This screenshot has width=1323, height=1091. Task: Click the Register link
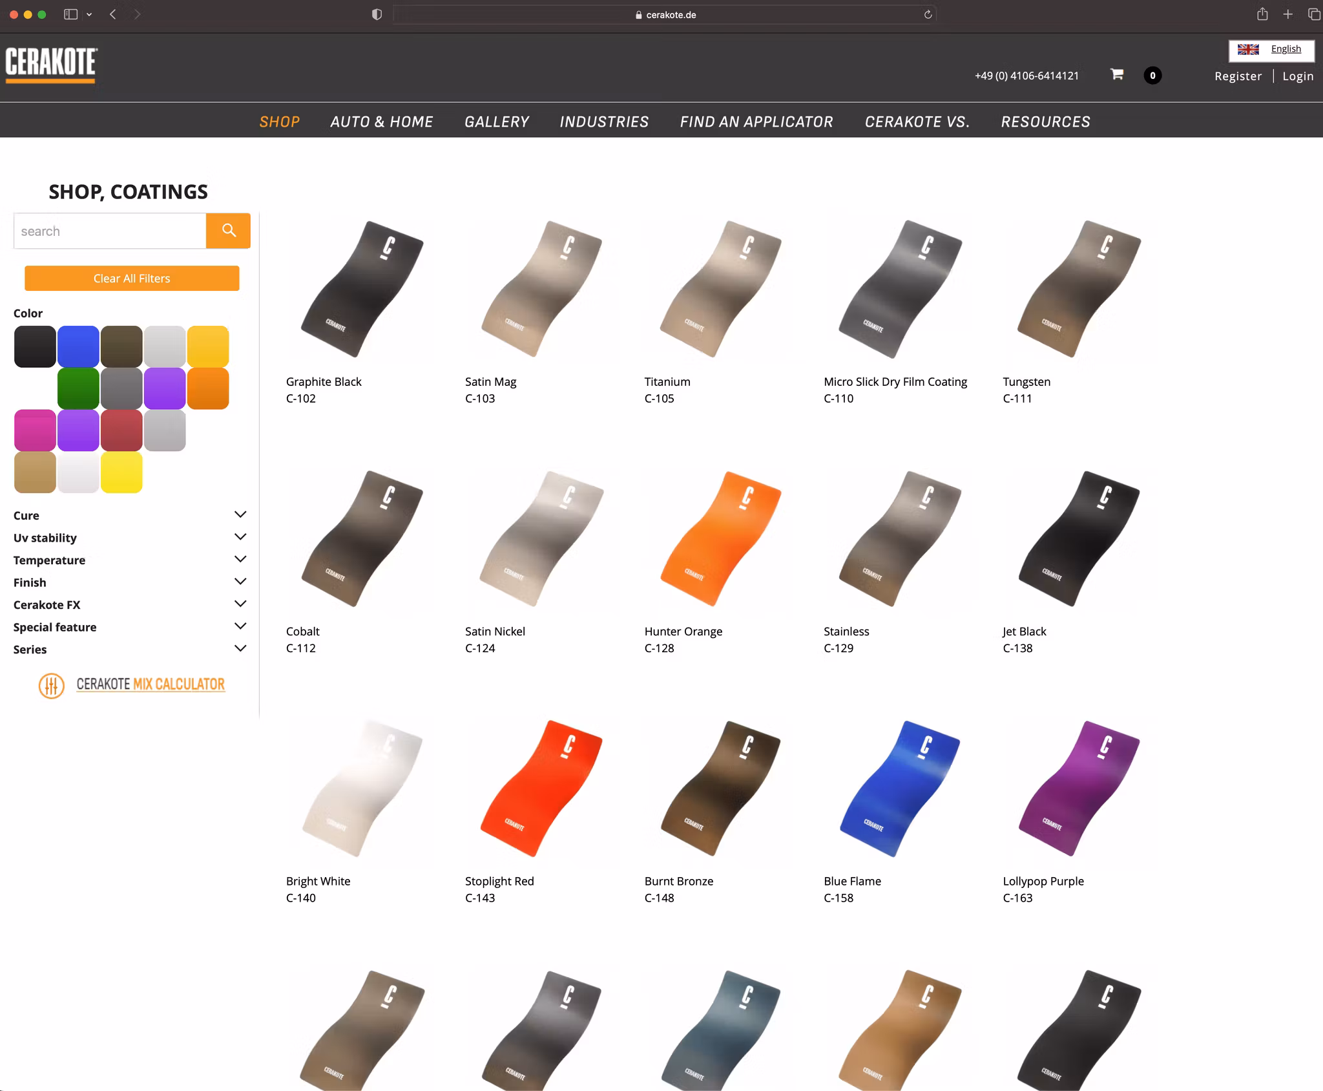tap(1237, 76)
